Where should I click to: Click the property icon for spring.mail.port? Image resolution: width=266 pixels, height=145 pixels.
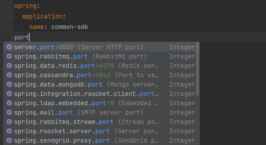[x=9, y=112]
